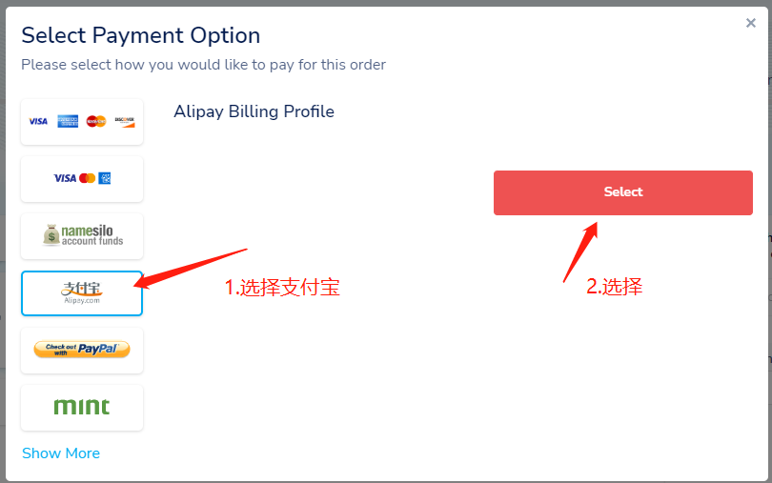Image resolution: width=772 pixels, height=483 pixels.
Task: Click the Alipay Billing Profile heading
Action: tap(254, 111)
